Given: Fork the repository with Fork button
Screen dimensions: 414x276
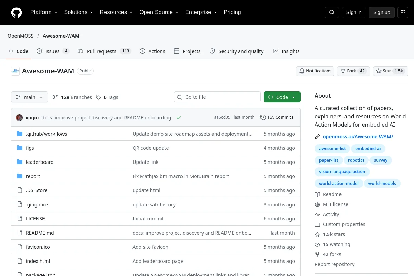Looking at the screenshot, I should tap(353, 71).
